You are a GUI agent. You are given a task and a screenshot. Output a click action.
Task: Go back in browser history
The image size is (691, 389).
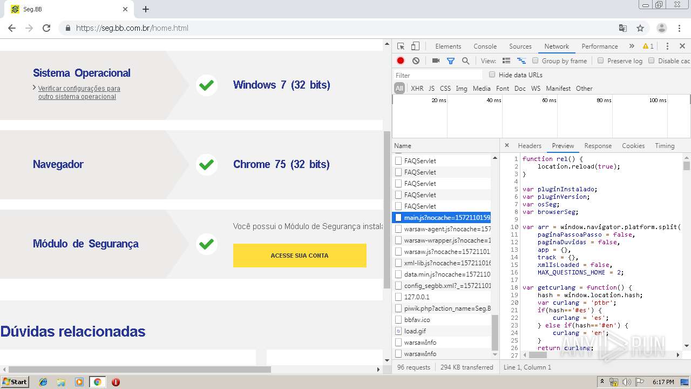[x=12, y=28]
